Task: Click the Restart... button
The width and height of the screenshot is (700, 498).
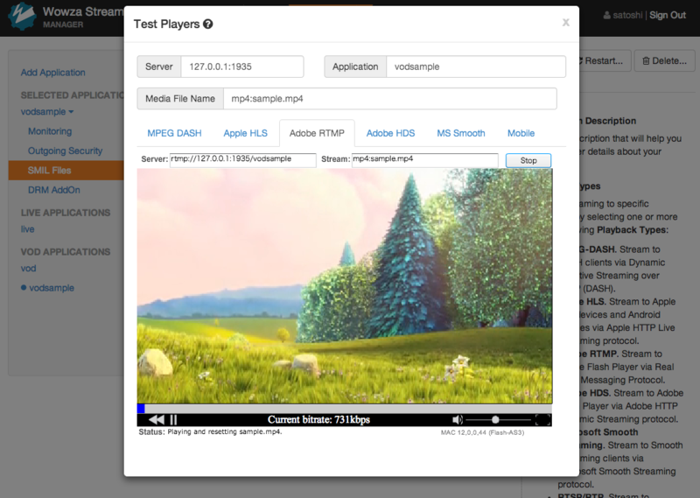Action: pos(604,60)
